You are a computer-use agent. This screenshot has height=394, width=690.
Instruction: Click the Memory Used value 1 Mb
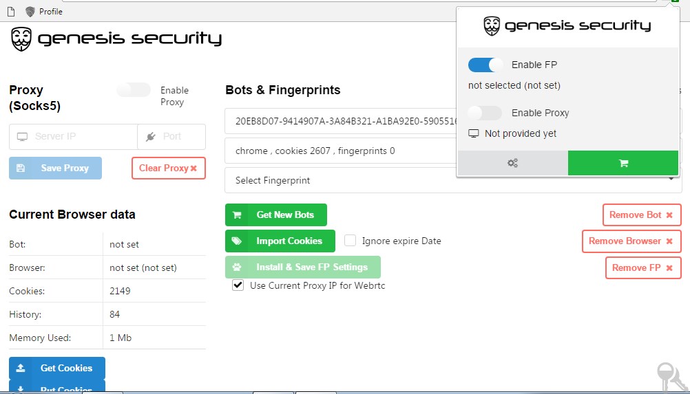(121, 338)
